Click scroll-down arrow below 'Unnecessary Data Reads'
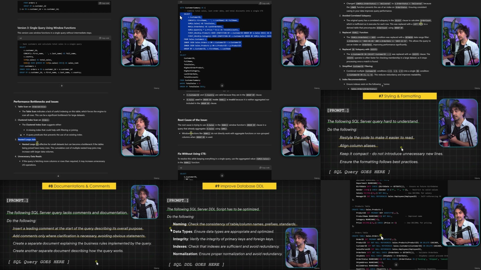 pyautogui.click(x=58, y=176)
